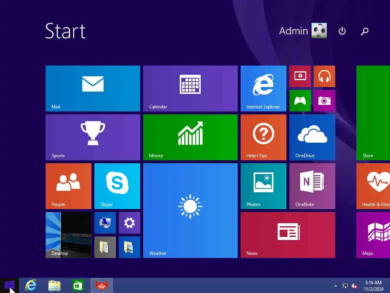Screen dimensions: 390x293
Task: Open the Admin account menu
Action: tap(303, 31)
